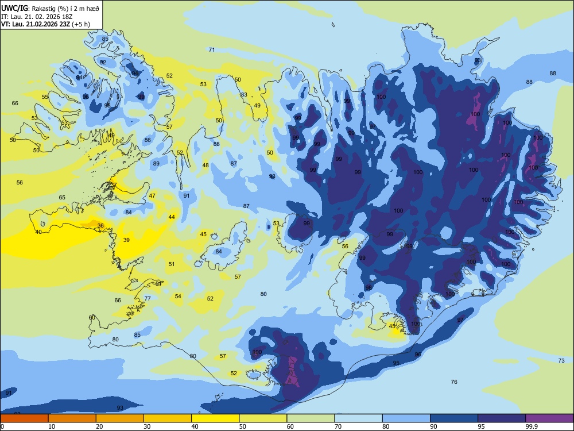Click the legend tick label '70'
Viewport: 574px width, 431px height.
click(338, 426)
